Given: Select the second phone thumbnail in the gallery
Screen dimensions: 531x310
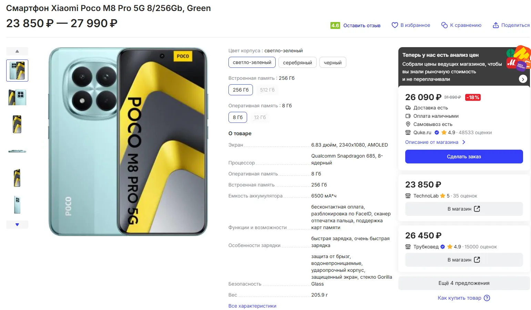Looking at the screenshot, I should [x=17, y=97].
